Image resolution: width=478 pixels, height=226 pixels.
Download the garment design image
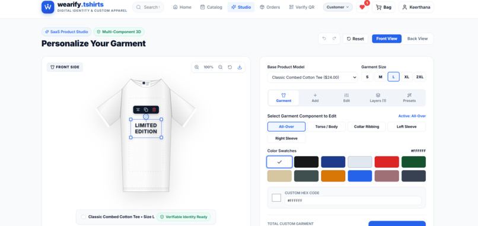(x=240, y=67)
